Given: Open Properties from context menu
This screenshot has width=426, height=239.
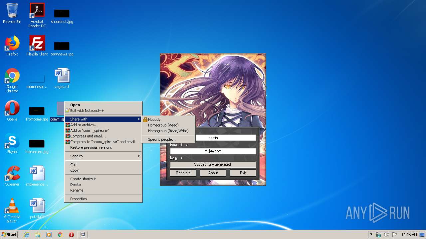Looking at the screenshot, I should point(103,199).
